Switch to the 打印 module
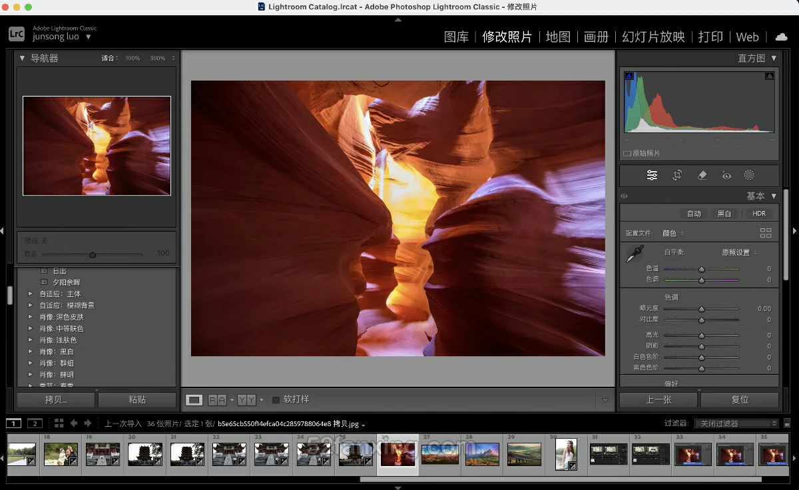Image resolution: width=799 pixels, height=490 pixels. pos(710,37)
